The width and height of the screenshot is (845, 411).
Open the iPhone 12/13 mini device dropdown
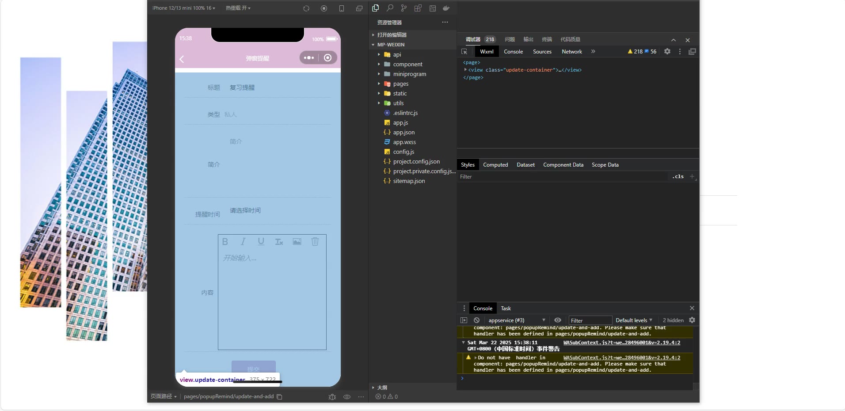click(x=184, y=8)
